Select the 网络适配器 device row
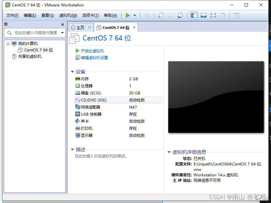Viewport: 271px width, 203px height. coord(118,107)
